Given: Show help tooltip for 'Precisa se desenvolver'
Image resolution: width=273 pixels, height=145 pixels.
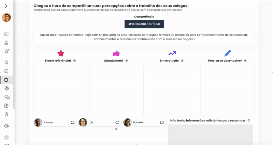Looking at the screenshot, I should (245, 61).
